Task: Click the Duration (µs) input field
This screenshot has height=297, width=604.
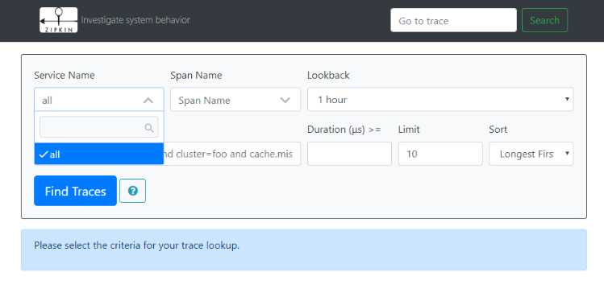Action: click(349, 154)
